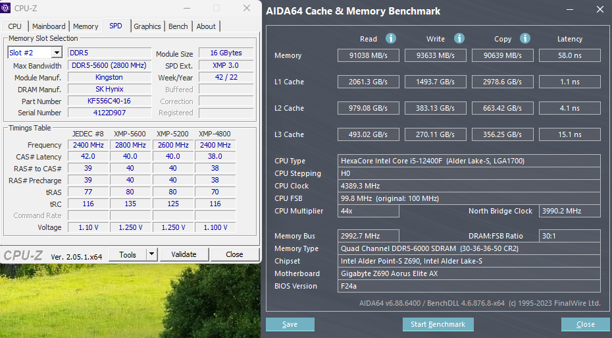612x338 pixels.
Task: Click the Motherboard Gigabyte Z690 field
Action: [469, 273]
